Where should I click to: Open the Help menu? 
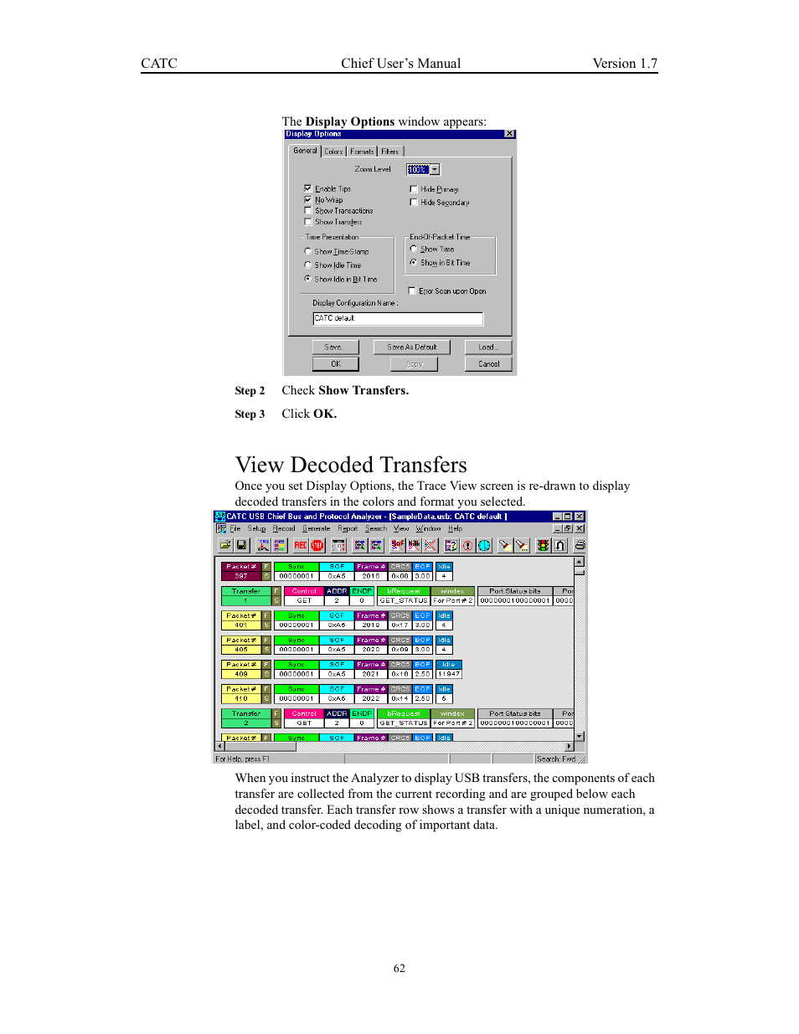coord(455,528)
